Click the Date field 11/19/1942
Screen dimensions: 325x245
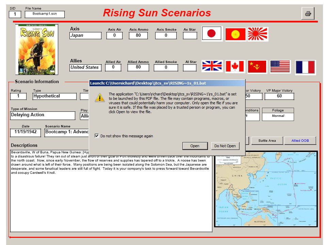[x=26, y=133]
